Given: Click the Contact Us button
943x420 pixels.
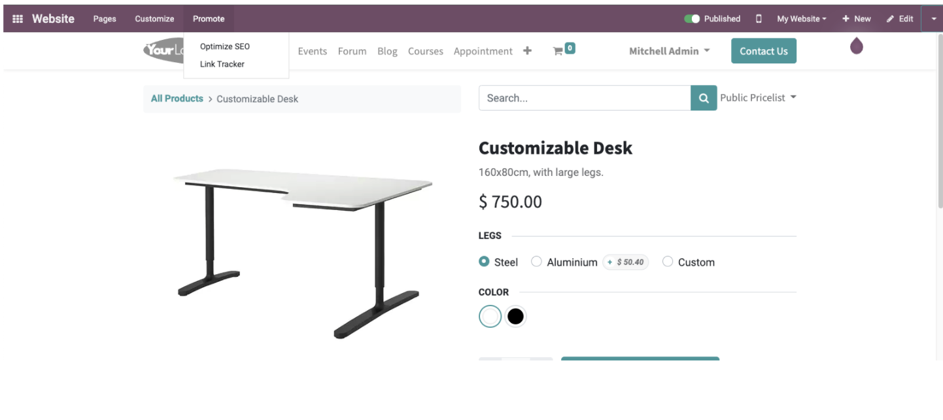Looking at the screenshot, I should (763, 51).
